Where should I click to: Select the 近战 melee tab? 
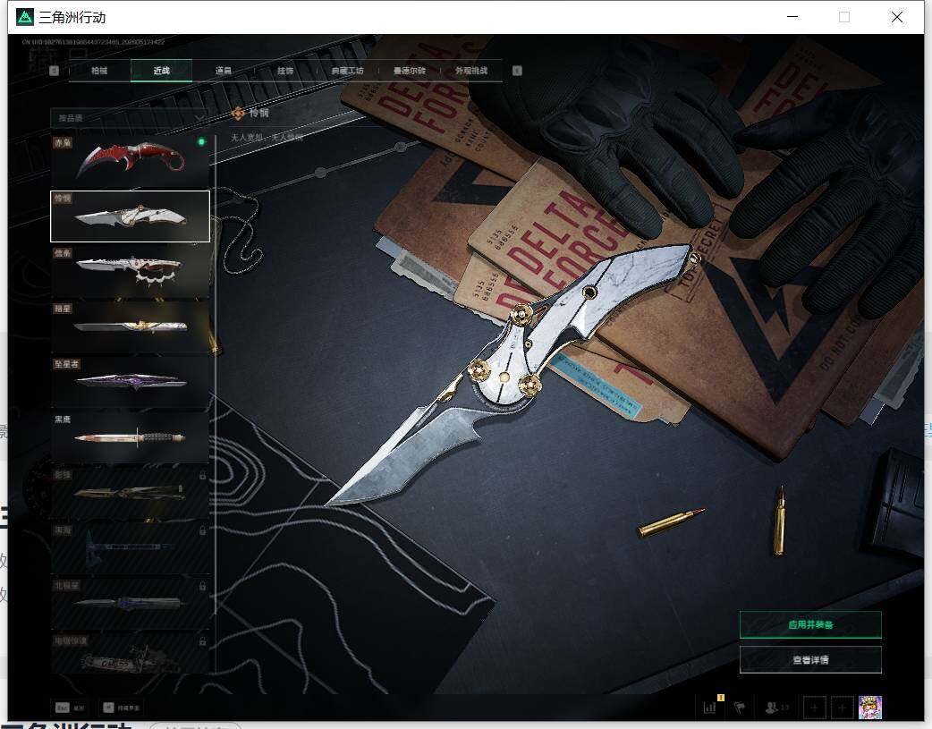pos(161,71)
